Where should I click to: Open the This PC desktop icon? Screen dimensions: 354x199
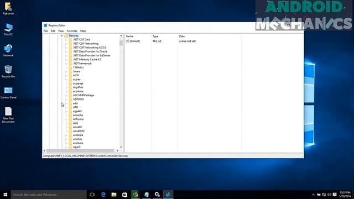point(8,29)
